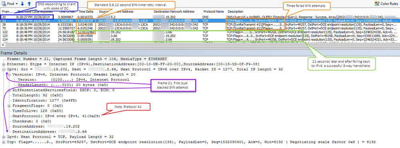Click Time Offset value 24.5632695
The image size is (400, 148).
point(66,36)
